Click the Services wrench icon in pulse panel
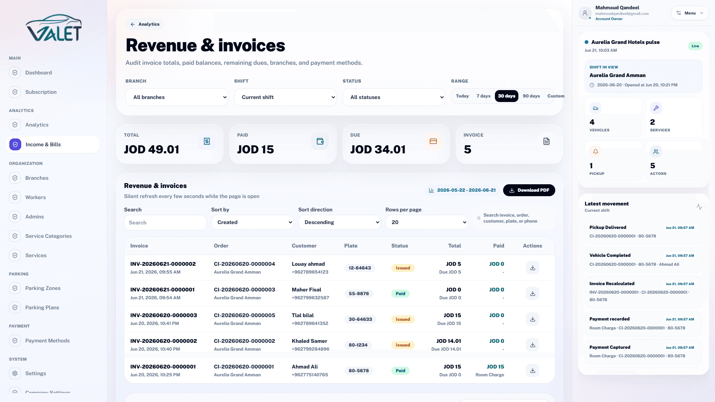715x402 pixels. [x=656, y=108]
